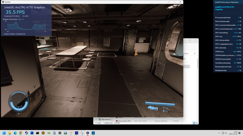Launch Google Chrome from the taskbar

(x=21, y=133)
